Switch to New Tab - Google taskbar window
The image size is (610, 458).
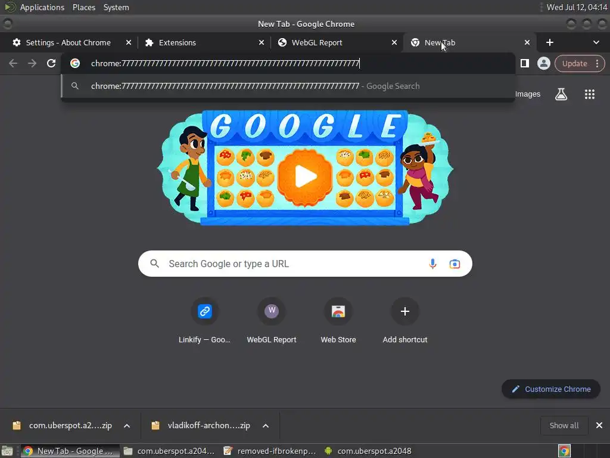[x=70, y=451]
